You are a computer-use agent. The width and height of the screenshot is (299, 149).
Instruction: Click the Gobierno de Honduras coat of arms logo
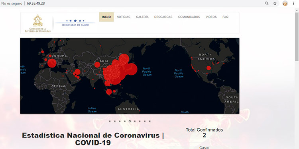coord(38,23)
